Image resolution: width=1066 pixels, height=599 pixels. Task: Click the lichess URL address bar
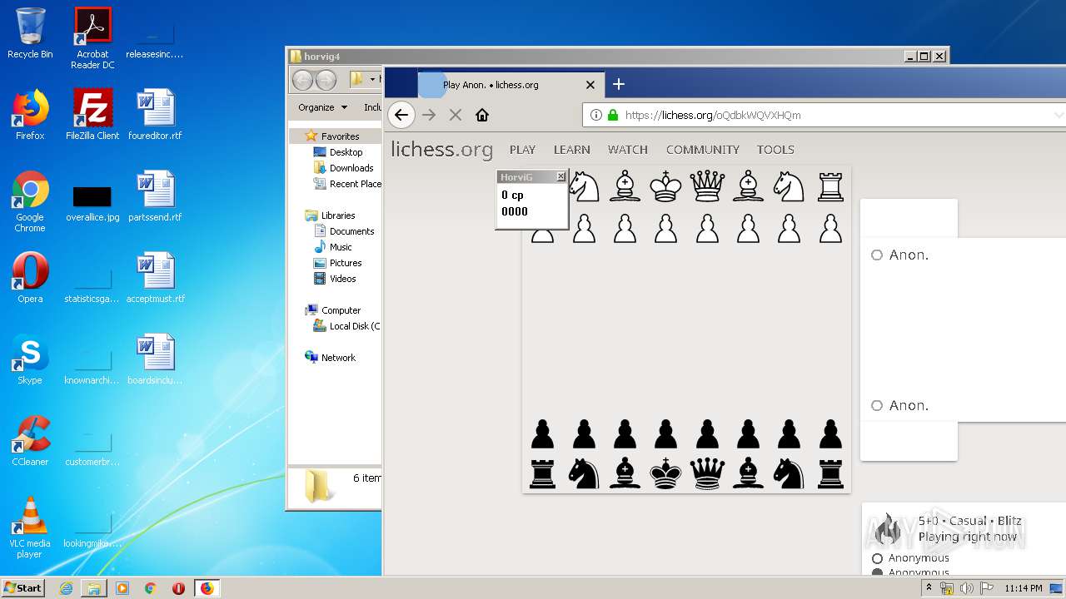[824, 115]
